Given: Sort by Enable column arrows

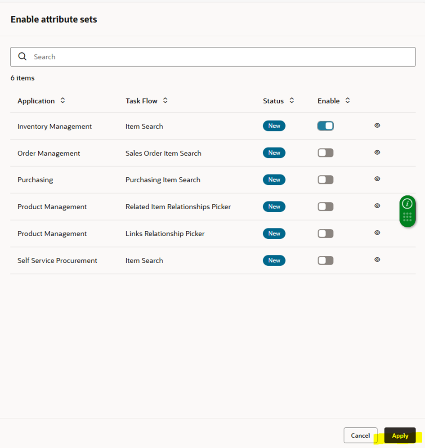Looking at the screenshot, I should coord(348,101).
